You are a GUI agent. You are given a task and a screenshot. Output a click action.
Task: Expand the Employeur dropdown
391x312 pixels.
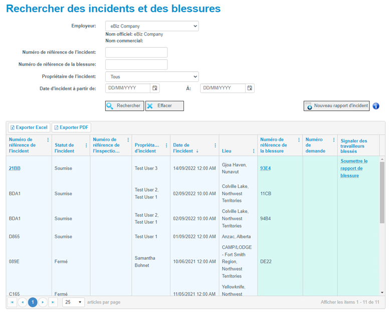(152, 26)
